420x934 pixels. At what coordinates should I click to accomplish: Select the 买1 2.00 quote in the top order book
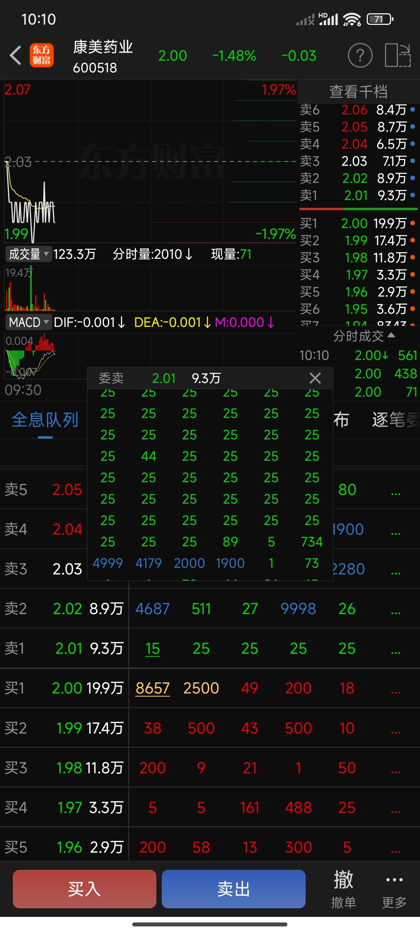[x=358, y=223]
